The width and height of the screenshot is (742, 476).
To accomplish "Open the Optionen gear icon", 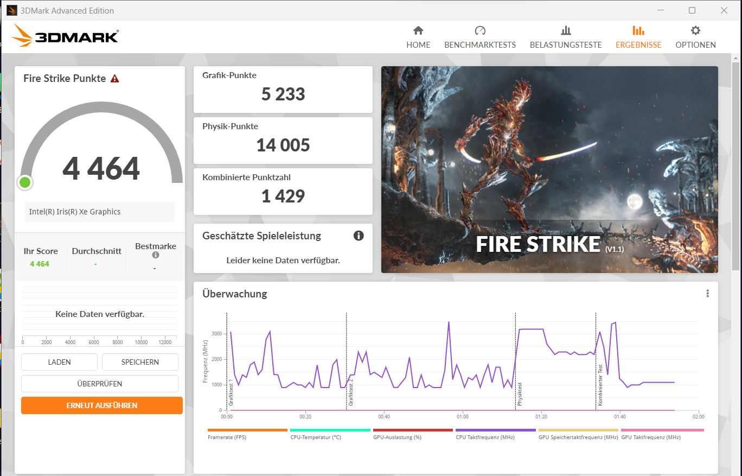I will pos(695,30).
